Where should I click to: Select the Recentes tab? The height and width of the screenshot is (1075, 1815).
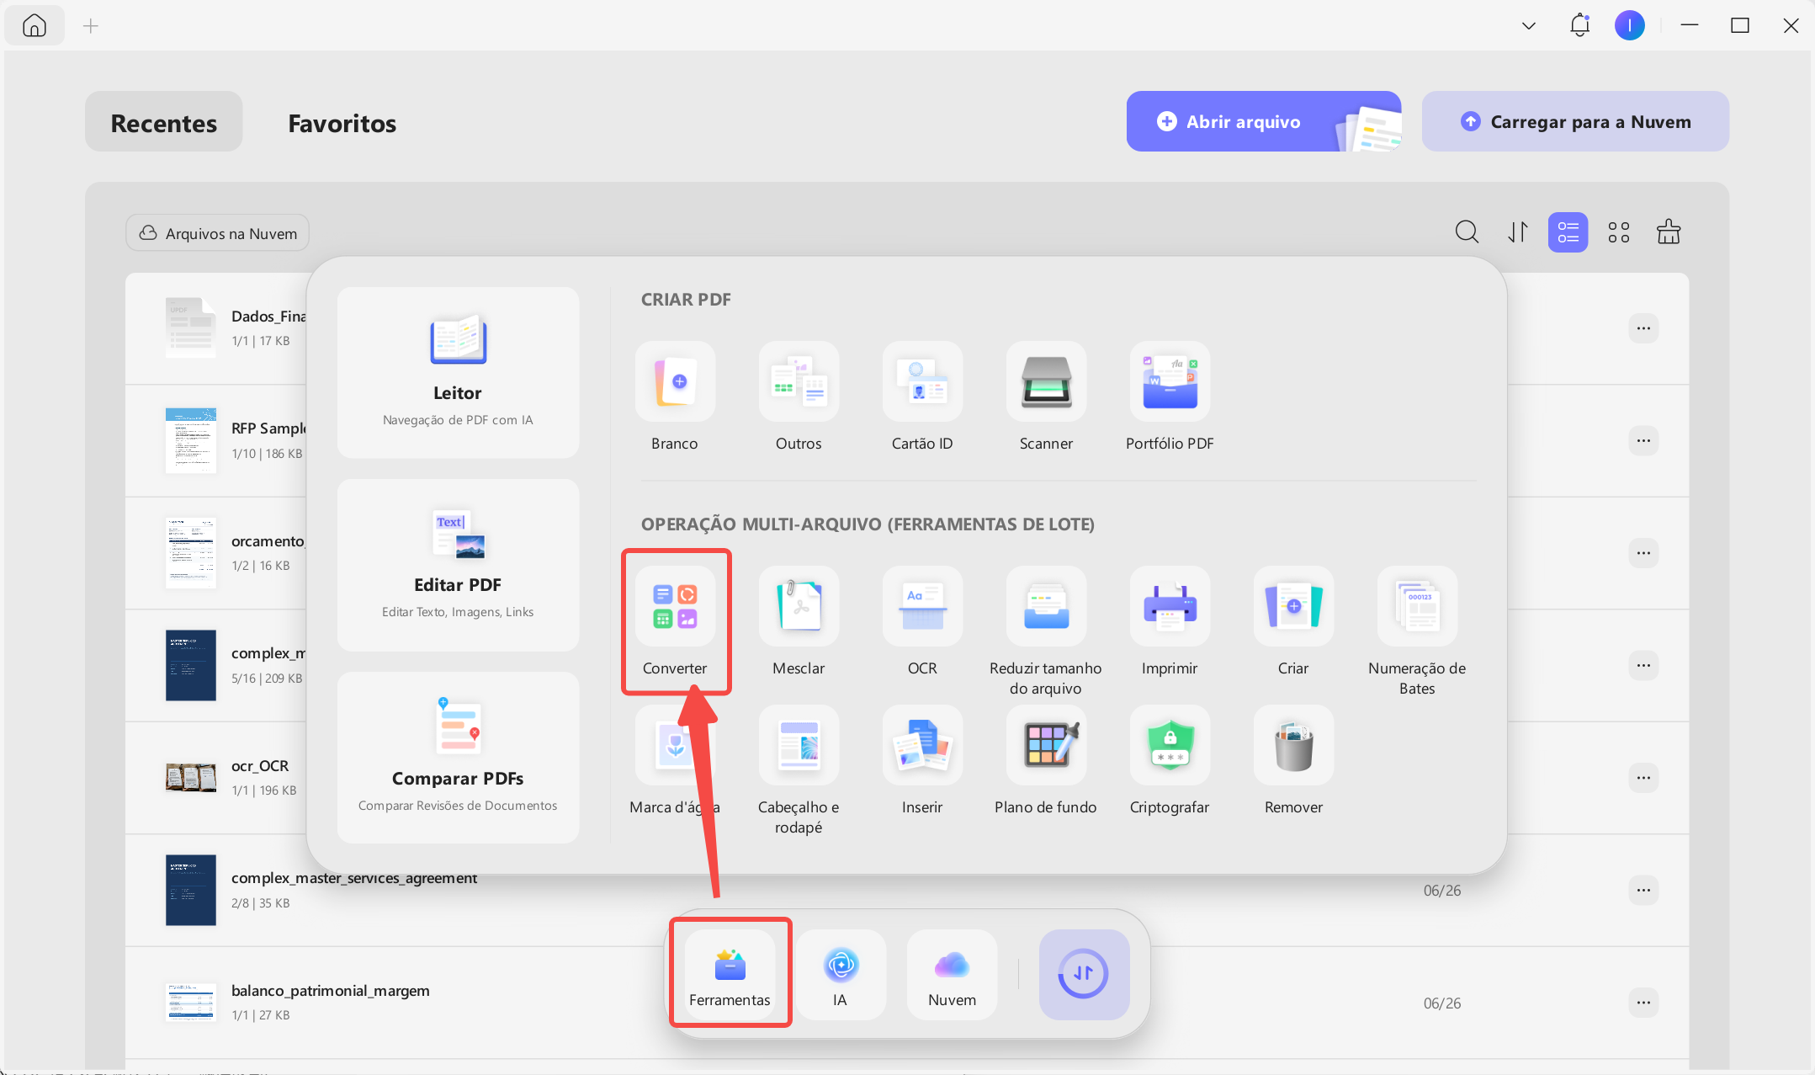[164, 123]
